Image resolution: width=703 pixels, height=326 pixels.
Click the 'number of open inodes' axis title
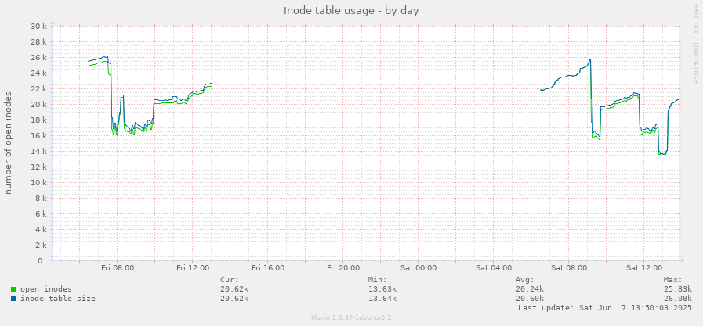[x=9, y=143]
